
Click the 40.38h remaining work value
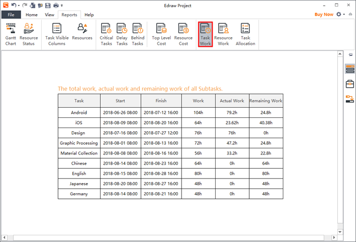[266, 123]
